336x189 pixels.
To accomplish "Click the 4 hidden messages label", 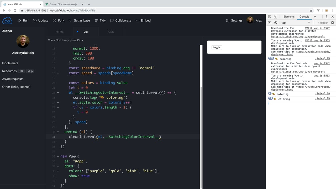I will 323,23.
